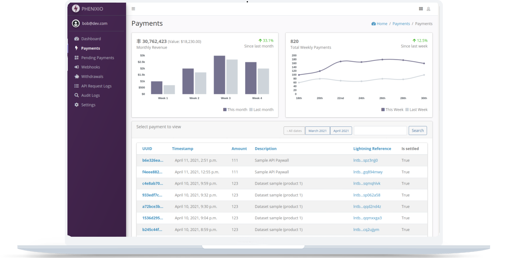The width and height of the screenshot is (511, 258).
Task: Expand earlier dates with All dates control
Action: pyautogui.click(x=294, y=130)
